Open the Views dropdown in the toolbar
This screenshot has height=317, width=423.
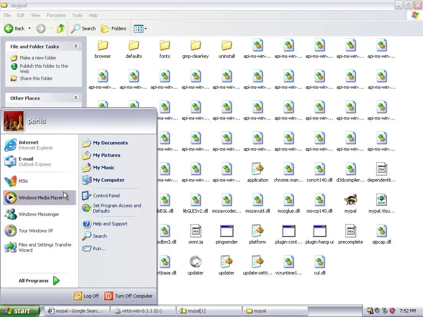coord(140,28)
